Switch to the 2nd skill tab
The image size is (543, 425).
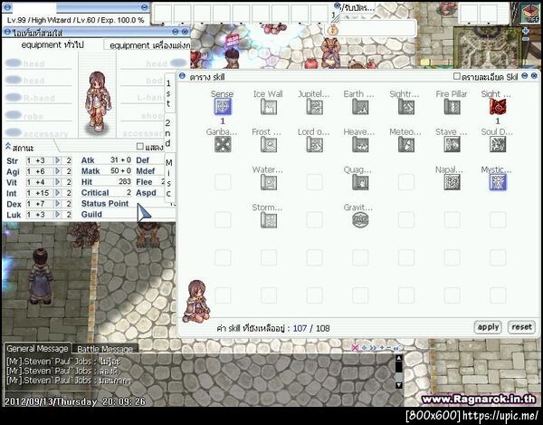(168, 133)
